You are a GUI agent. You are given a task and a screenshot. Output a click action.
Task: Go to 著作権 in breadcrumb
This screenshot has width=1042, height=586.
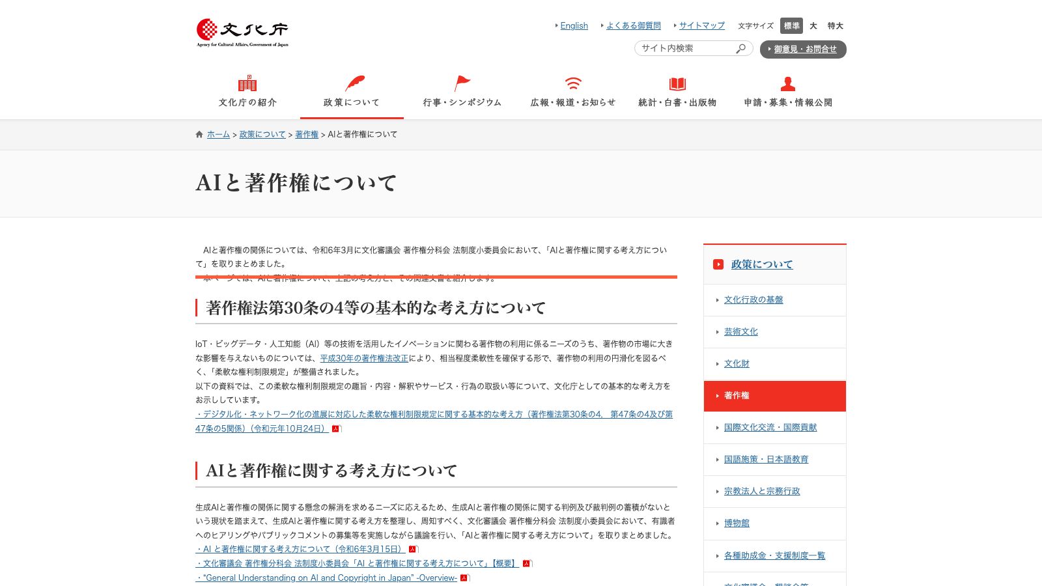(307, 134)
